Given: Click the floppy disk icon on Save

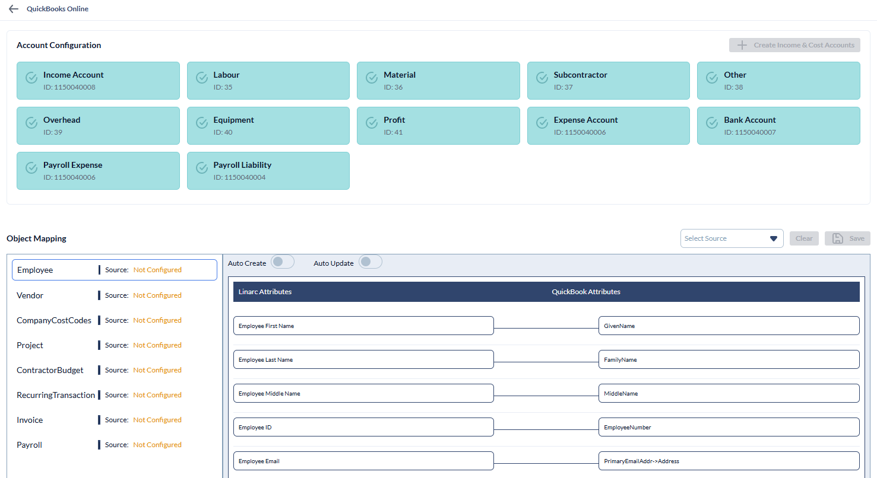Looking at the screenshot, I should 838,238.
